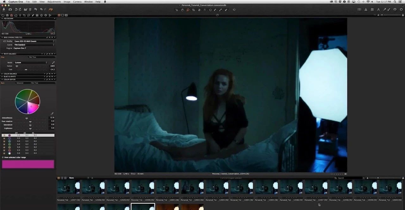
Task: Toggle checkbox of the red-pink color row
Action: pos(4,150)
